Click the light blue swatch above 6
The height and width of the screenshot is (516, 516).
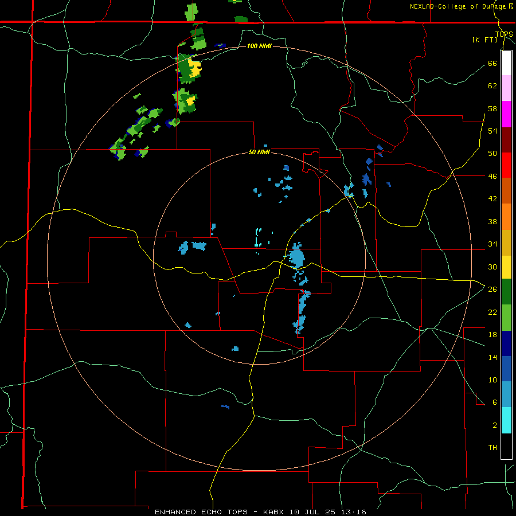click(506, 394)
